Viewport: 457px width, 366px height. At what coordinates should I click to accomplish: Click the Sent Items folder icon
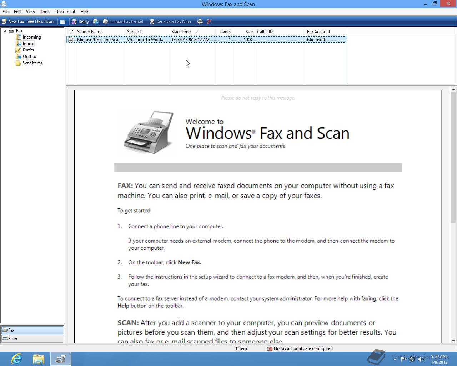tap(18, 63)
